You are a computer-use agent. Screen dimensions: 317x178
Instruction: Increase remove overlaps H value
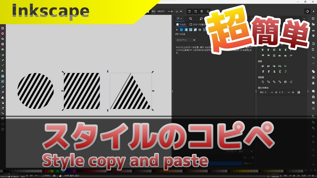[276, 92]
